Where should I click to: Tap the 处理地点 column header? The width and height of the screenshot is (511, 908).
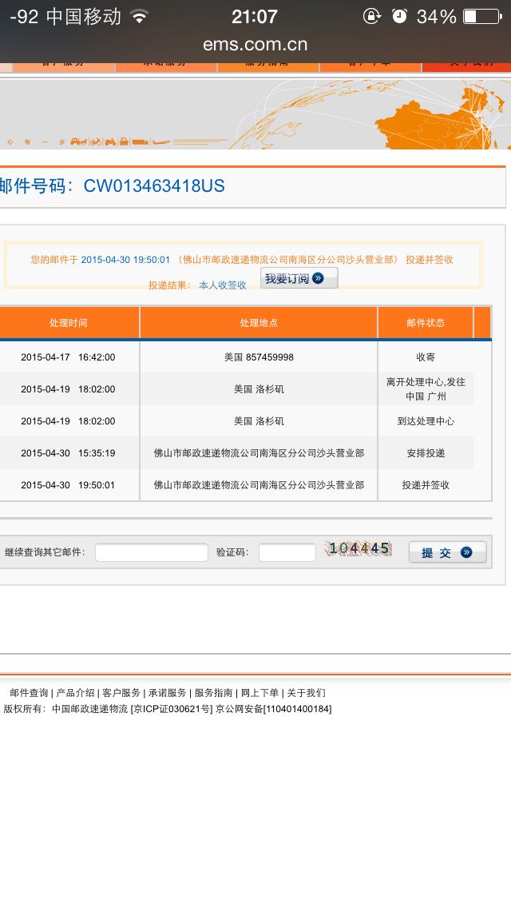(x=259, y=323)
